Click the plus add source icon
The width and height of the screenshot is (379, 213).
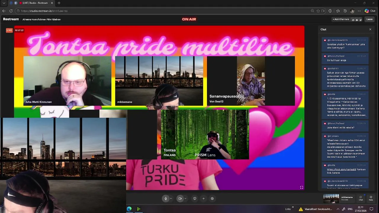pos(203,199)
